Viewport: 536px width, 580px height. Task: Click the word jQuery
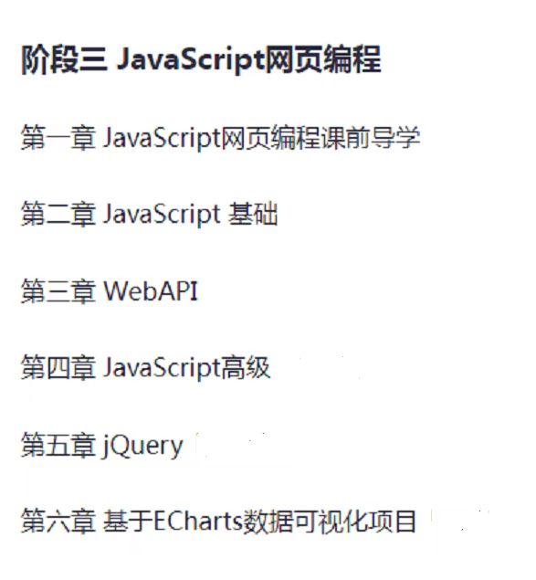tap(142, 446)
